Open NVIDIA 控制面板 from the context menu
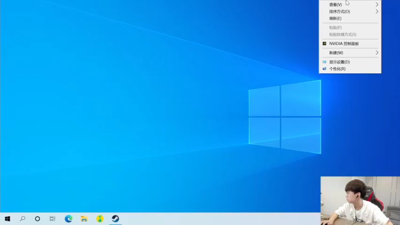 pyautogui.click(x=350, y=43)
